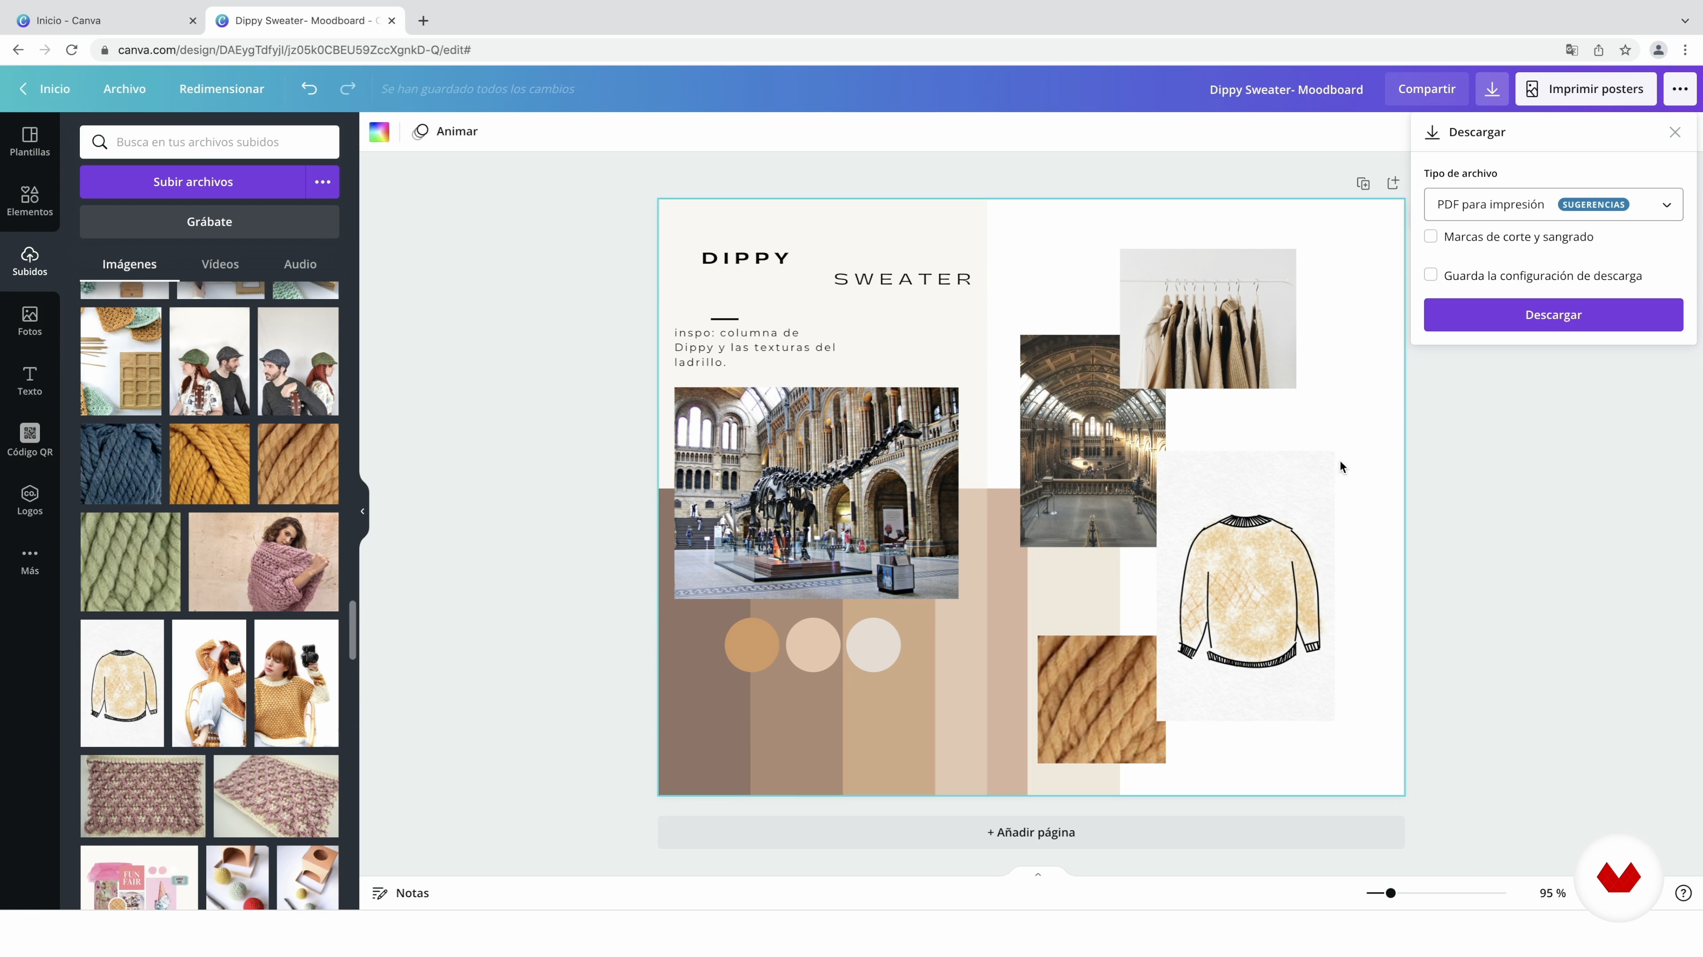Bookmark this page with star icon
1703x957 pixels.
coord(1625,50)
